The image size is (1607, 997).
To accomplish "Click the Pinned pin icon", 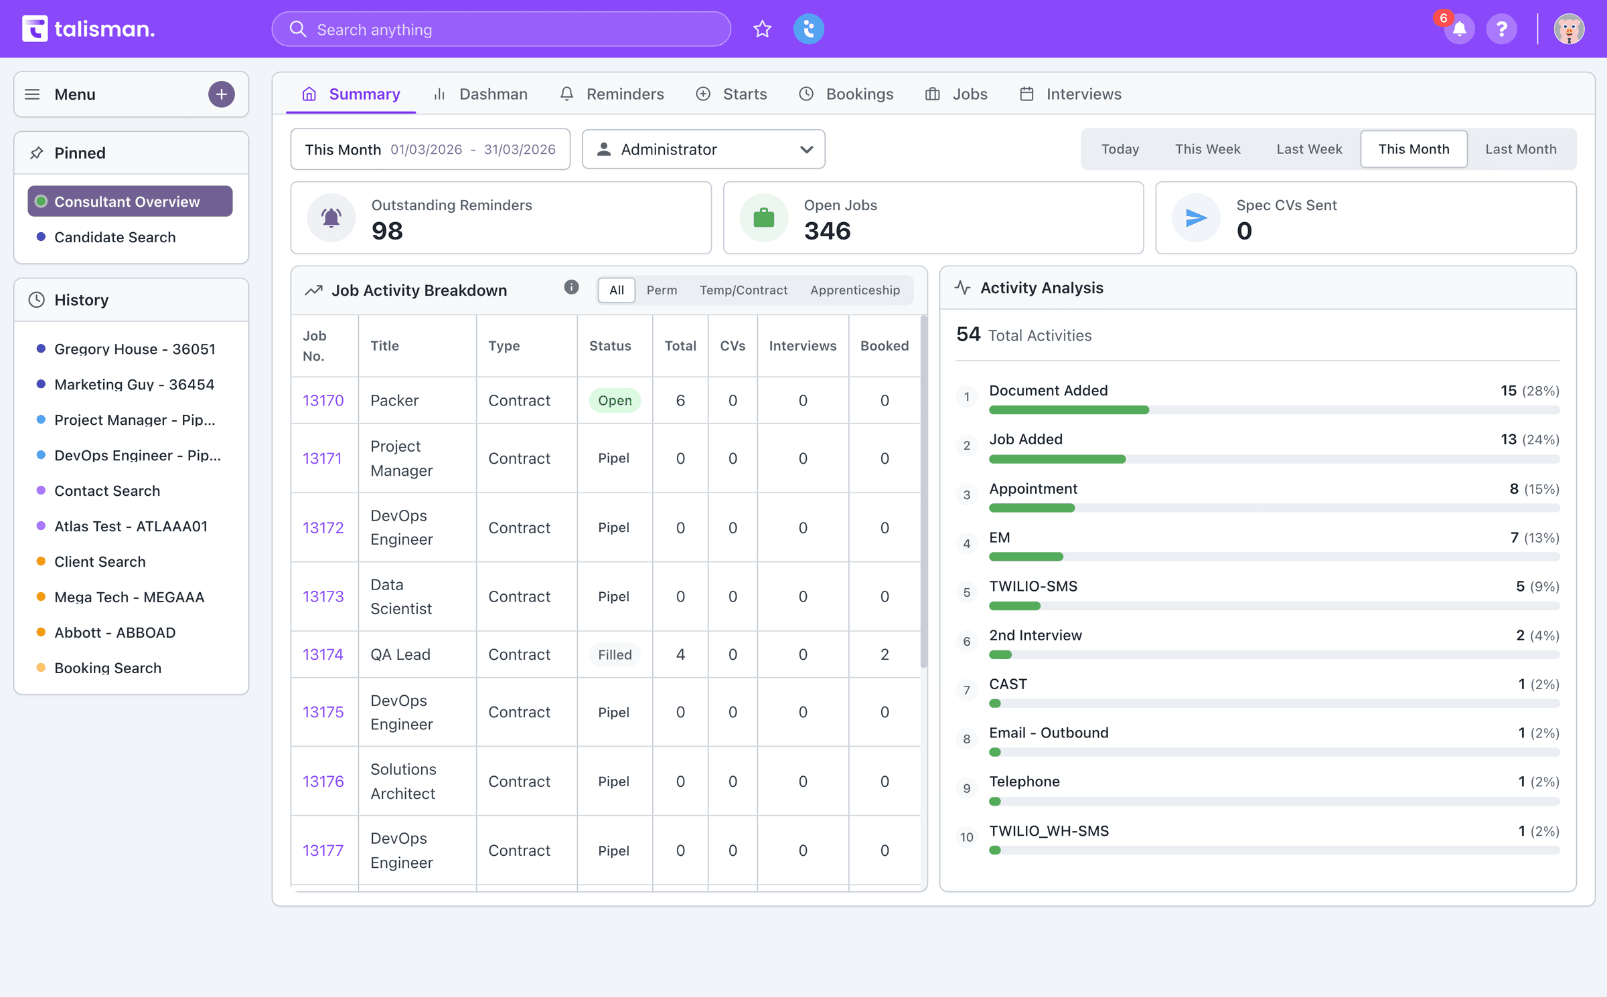I will pyautogui.click(x=37, y=153).
